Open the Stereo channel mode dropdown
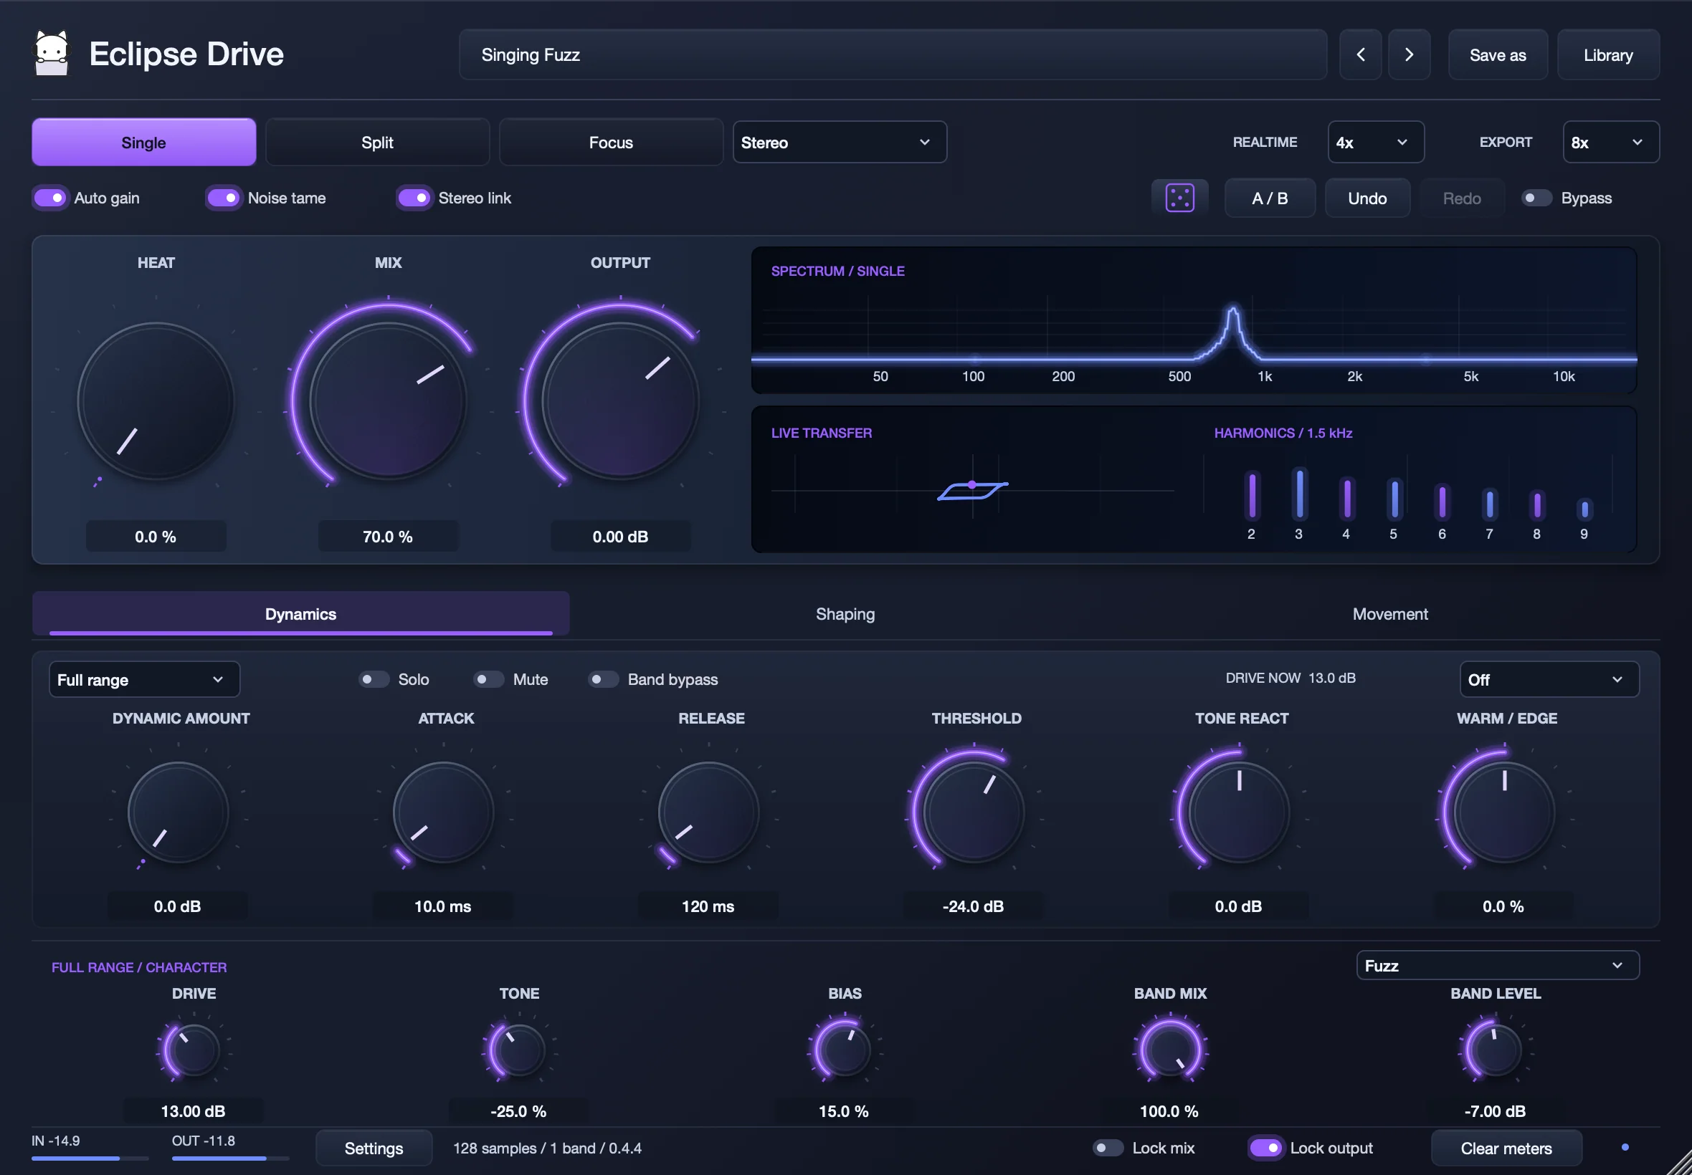 pyautogui.click(x=839, y=142)
